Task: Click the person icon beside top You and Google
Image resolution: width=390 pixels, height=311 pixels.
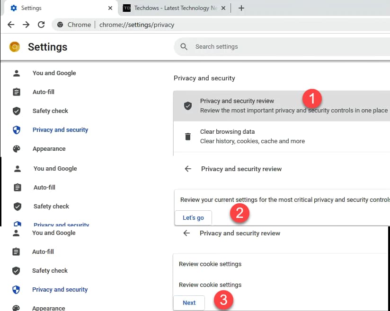Action: point(17,73)
